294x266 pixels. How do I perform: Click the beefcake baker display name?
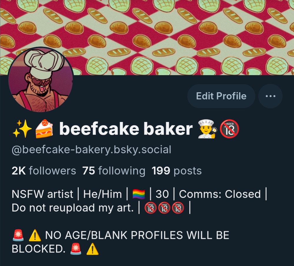tap(126, 129)
